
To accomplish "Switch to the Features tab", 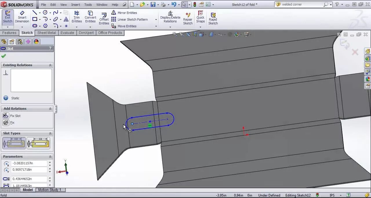I will (x=10, y=33).
